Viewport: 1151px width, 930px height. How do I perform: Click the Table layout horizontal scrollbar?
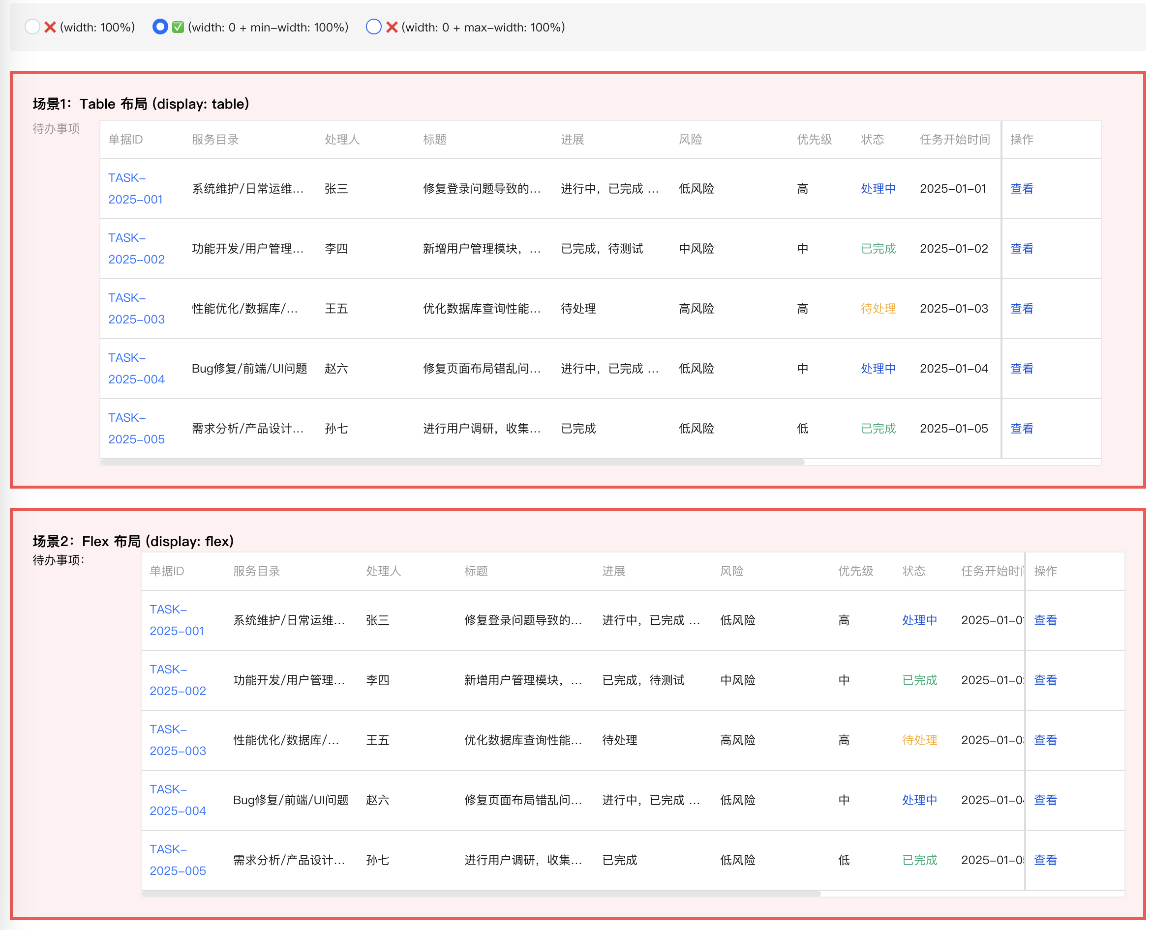pos(452,462)
